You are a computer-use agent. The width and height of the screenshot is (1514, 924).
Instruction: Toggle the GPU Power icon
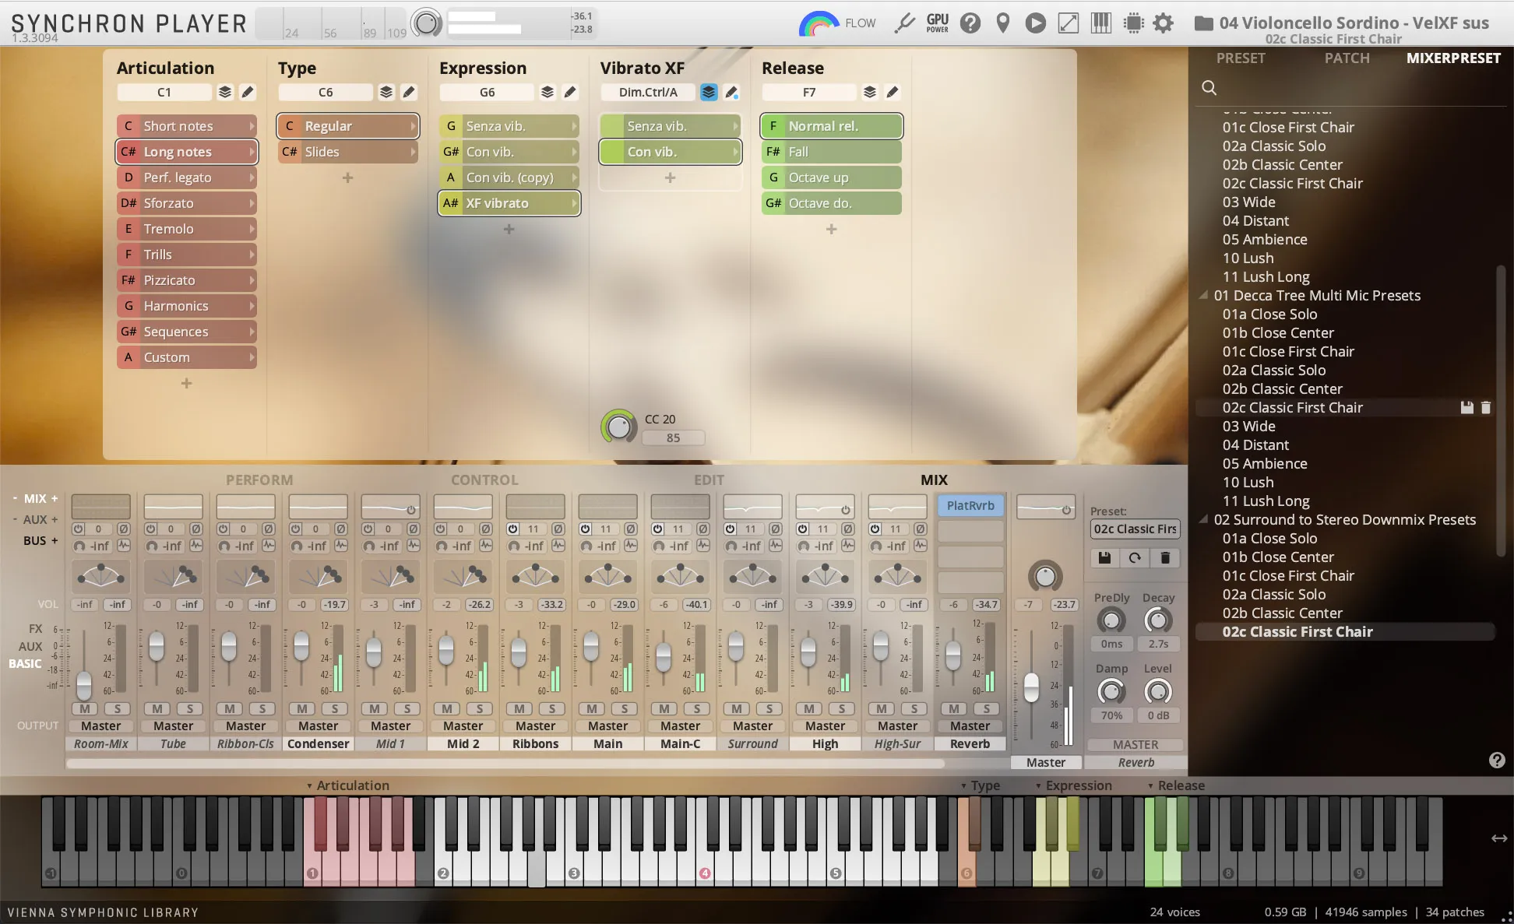938,23
